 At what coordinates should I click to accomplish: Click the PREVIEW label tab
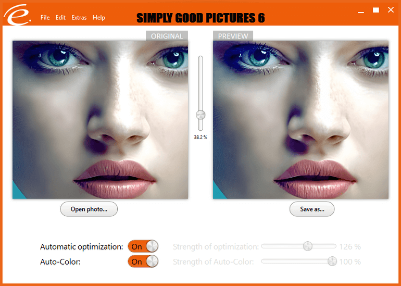tap(233, 36)
